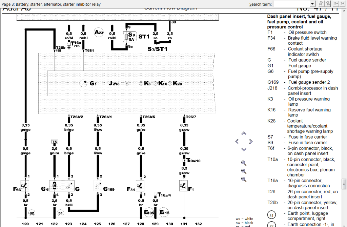
Task: Go to next page using right-arrow toolbar icon
Action: coord(343,4)
